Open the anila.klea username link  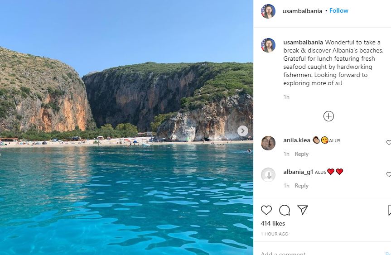(297, 140)
